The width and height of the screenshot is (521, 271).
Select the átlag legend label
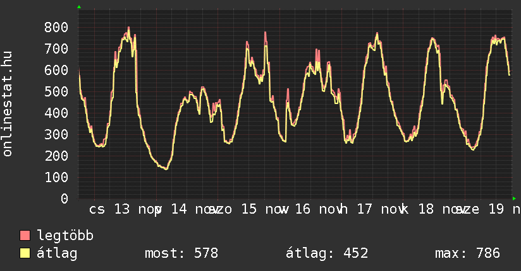(57, 253)
